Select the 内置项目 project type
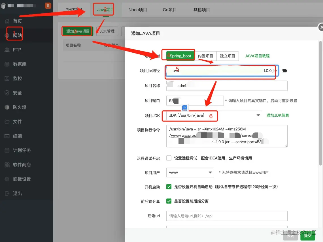The width and height of the screenshot is (323, 242). tap(205, 56)
